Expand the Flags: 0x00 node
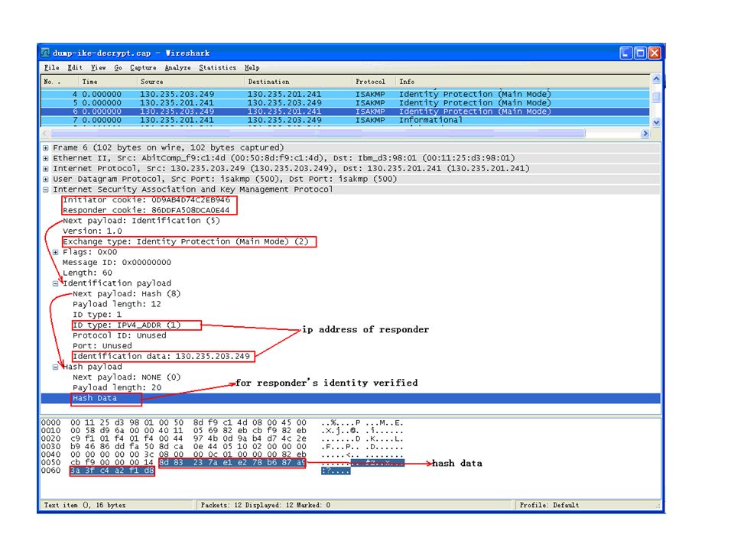The image size is (734, 550). click(x=55, y=252)
